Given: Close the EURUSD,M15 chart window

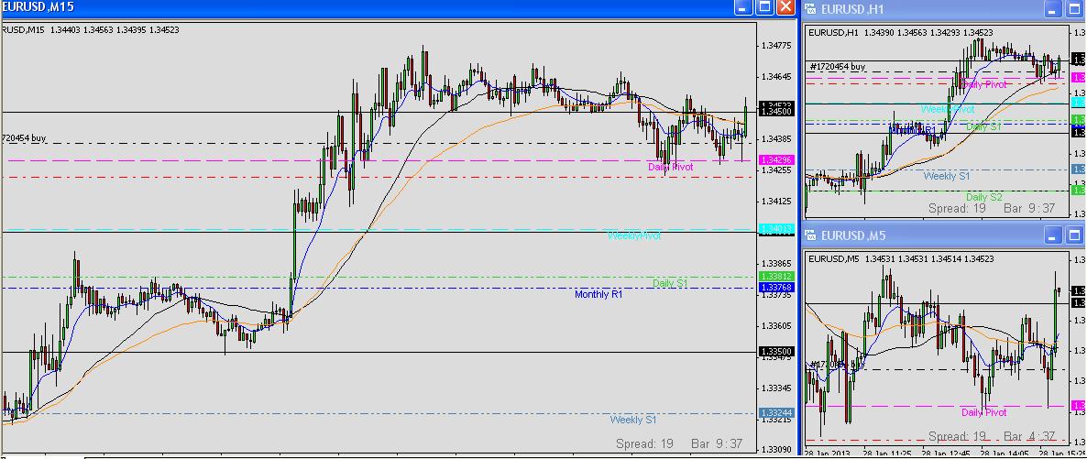Looking at the screenshot, I should (785, 7).
